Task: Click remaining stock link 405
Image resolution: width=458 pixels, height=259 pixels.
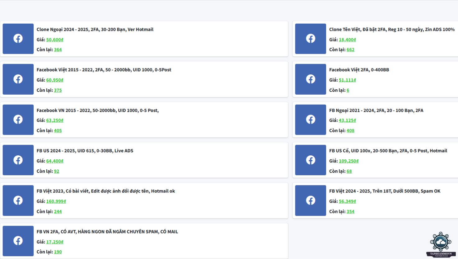Action: pos(58,131)
